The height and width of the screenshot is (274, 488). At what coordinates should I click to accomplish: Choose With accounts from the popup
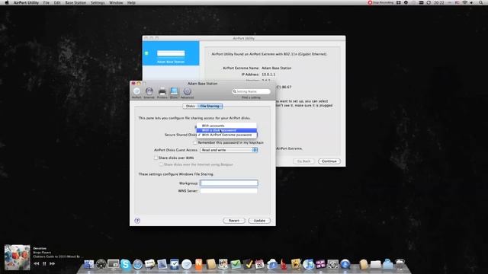(x=226, y=126)
